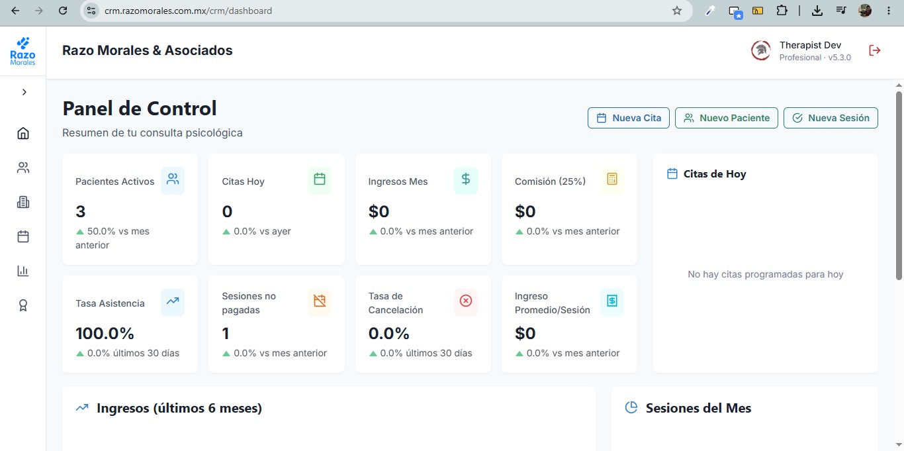Click the Nueva Sesión button

click(831, 118)
